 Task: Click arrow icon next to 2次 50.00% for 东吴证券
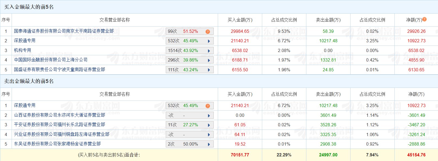pos(209,144)
